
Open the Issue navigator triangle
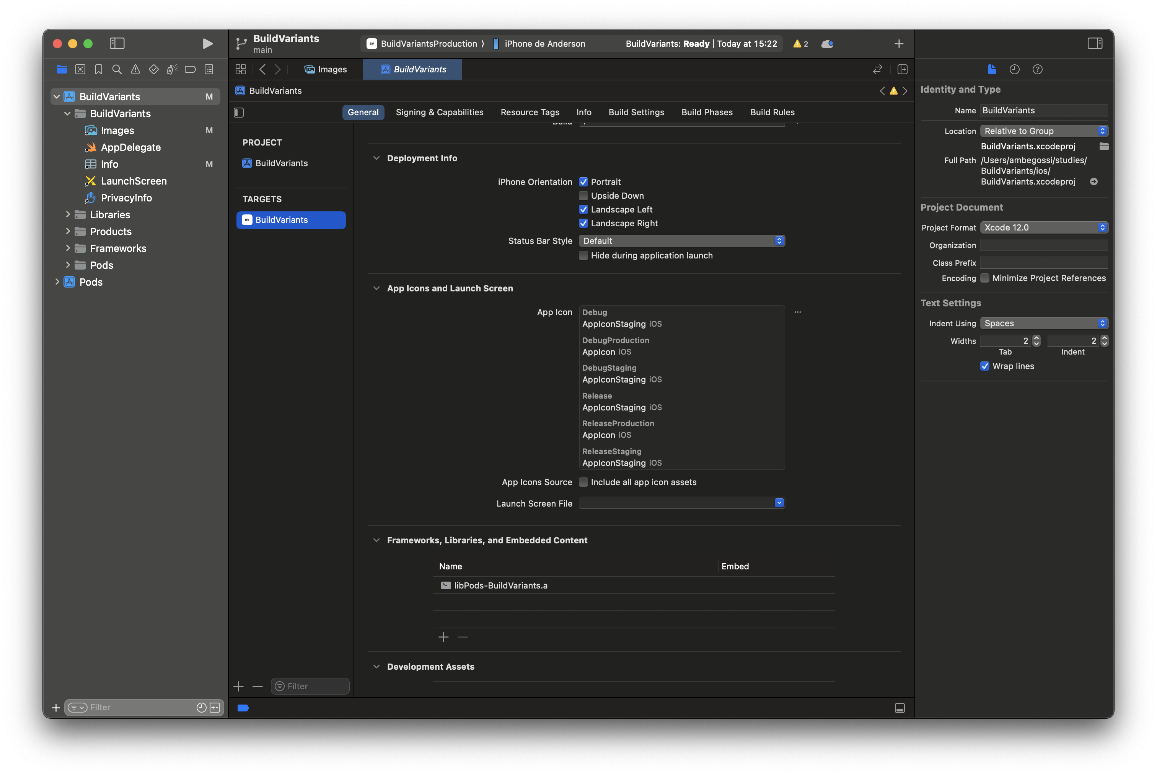135,69
